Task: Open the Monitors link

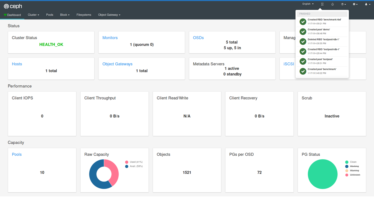Action: click(x=110, y=38)
